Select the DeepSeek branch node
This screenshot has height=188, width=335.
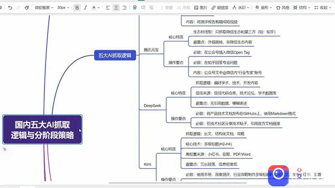(x=152, y=106)
